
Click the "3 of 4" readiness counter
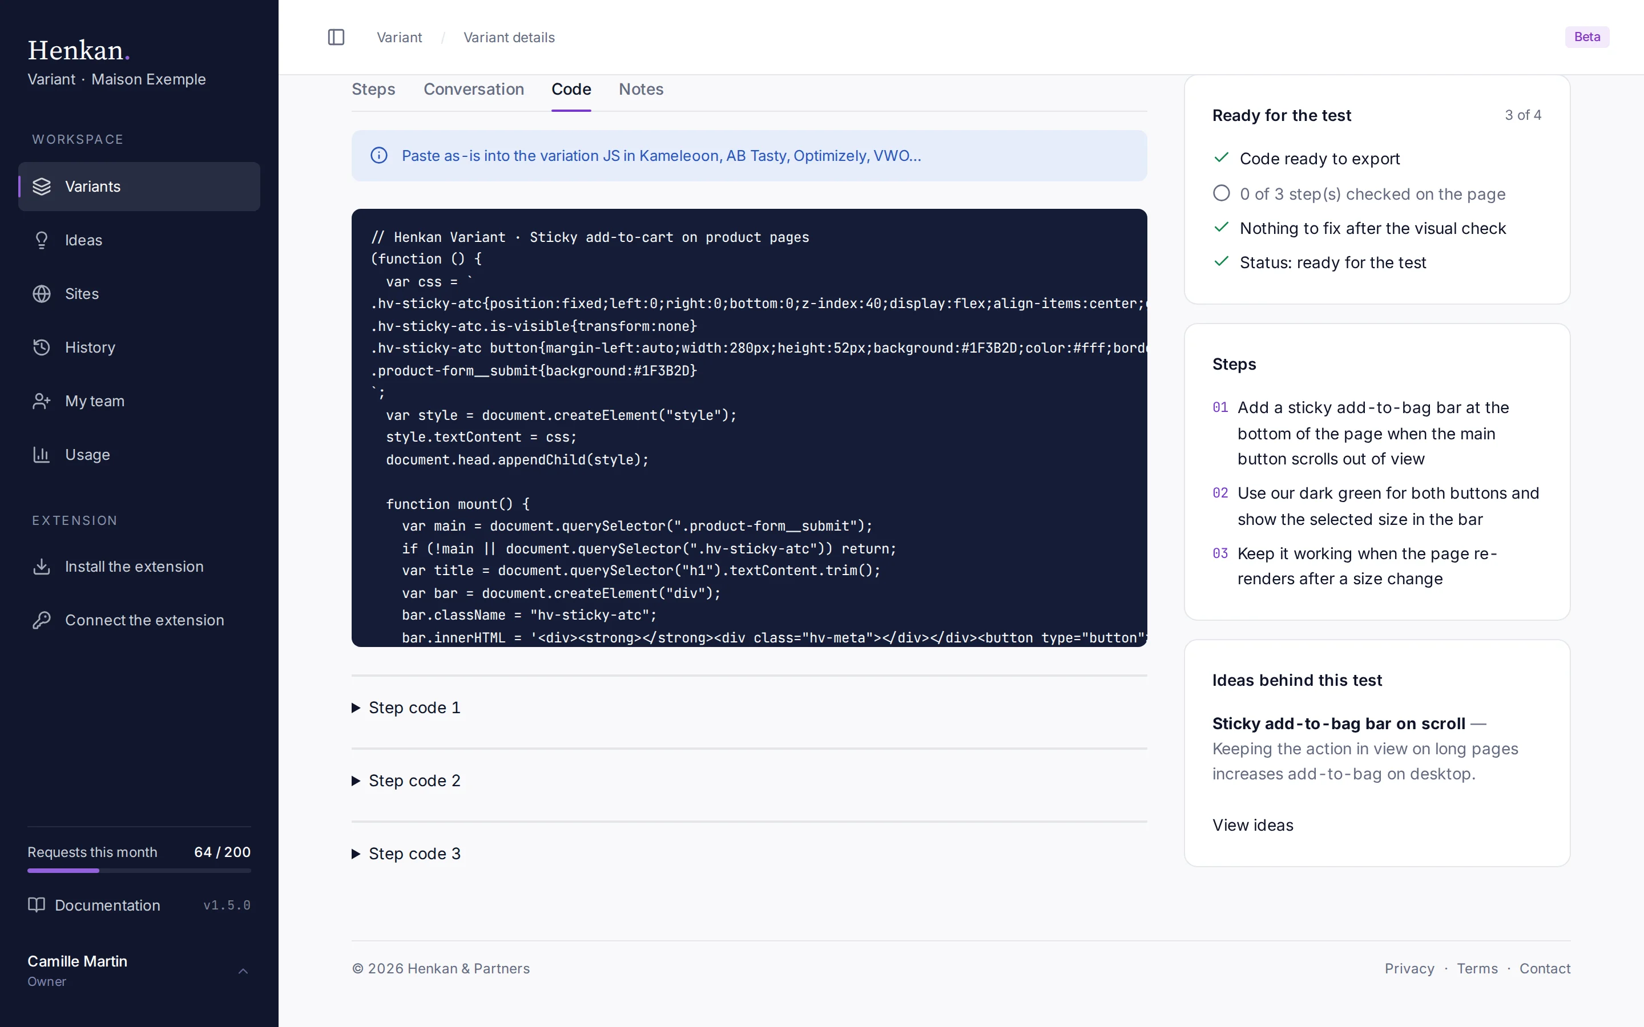pyautogui.click(x=1523, y=115)
